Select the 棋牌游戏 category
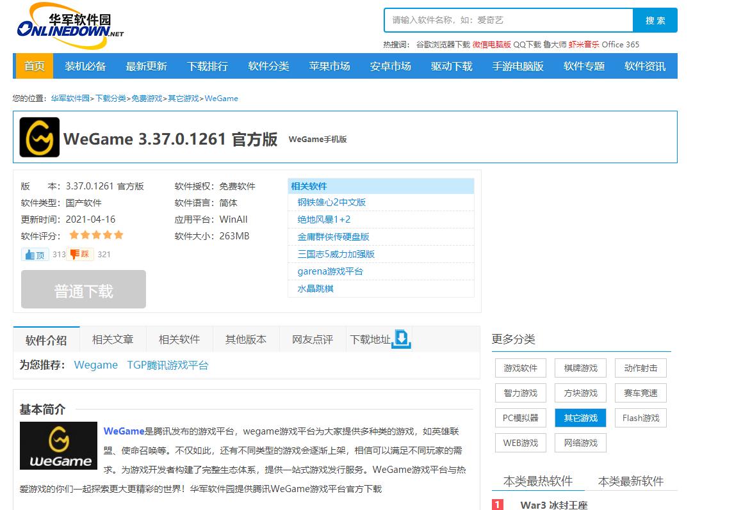 click(580, 367)
